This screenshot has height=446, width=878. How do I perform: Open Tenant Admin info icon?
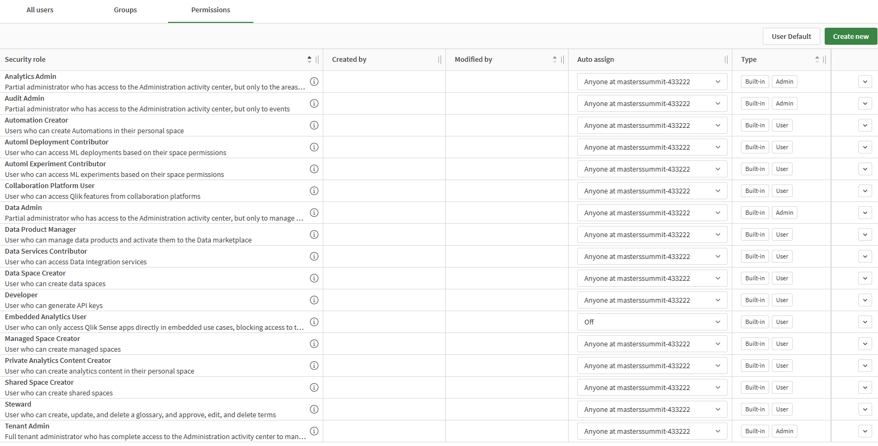(x=314, y=431)
